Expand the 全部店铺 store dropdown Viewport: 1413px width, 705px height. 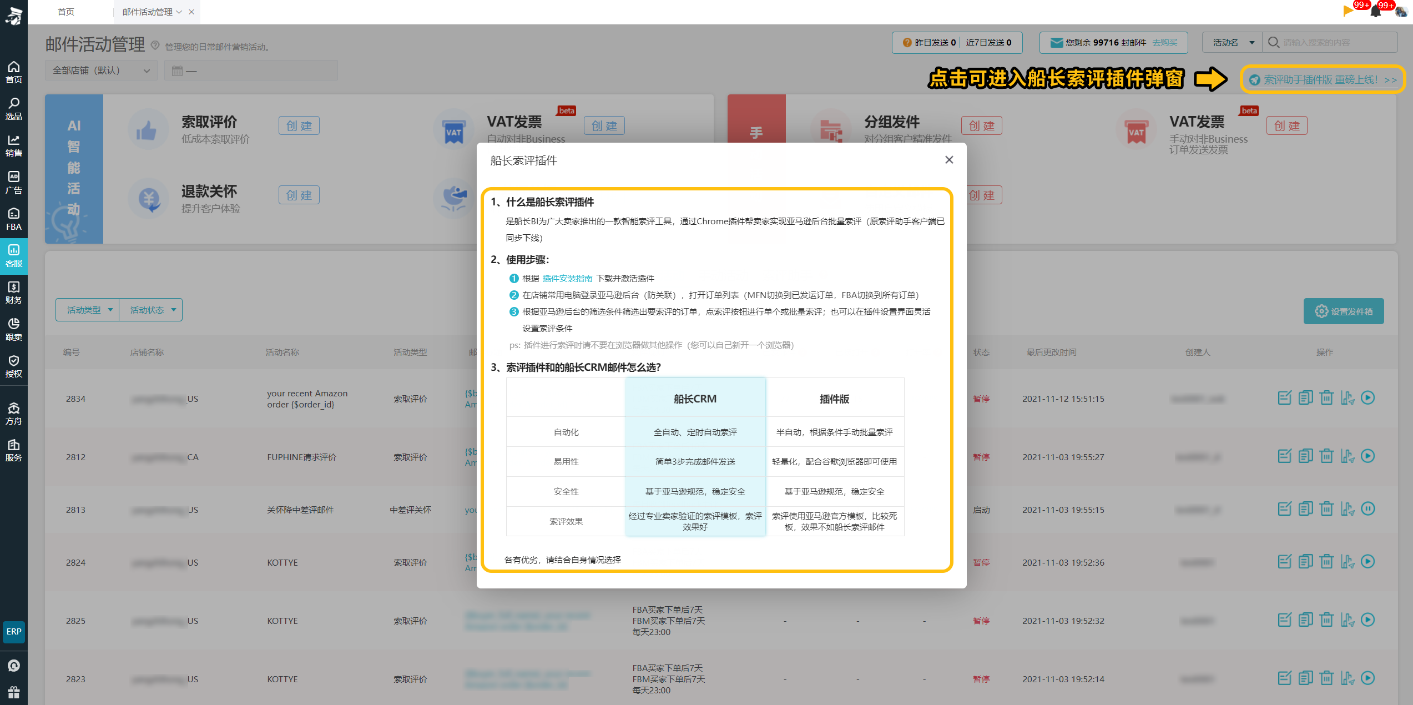click(101, 70)
